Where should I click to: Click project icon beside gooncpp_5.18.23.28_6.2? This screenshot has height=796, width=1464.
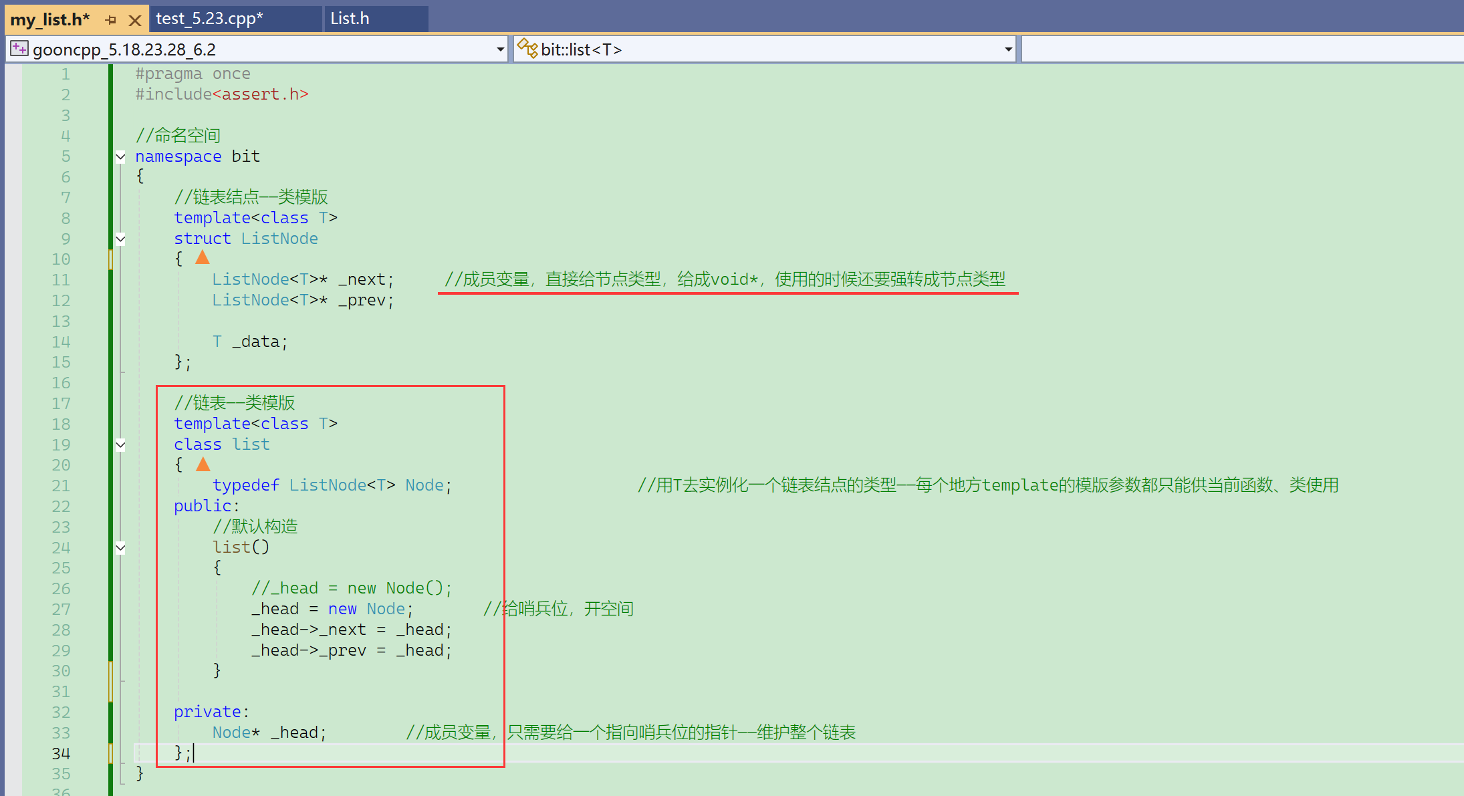tap(19, 49)
